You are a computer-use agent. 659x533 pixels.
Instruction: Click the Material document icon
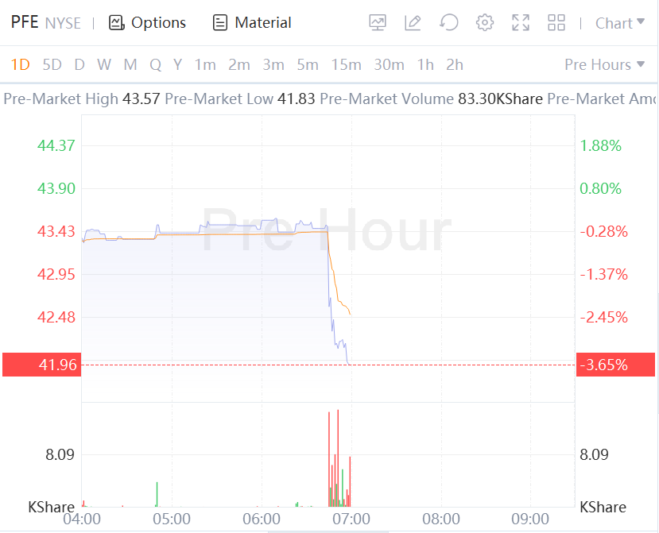pyautogui.click(x=220, y=23)
